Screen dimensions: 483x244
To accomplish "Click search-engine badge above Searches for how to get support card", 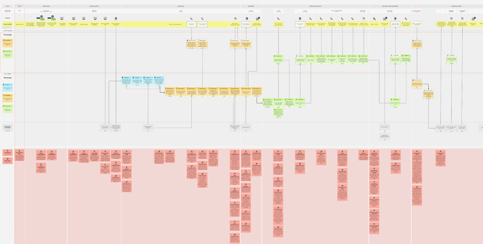I will point(40,17).
